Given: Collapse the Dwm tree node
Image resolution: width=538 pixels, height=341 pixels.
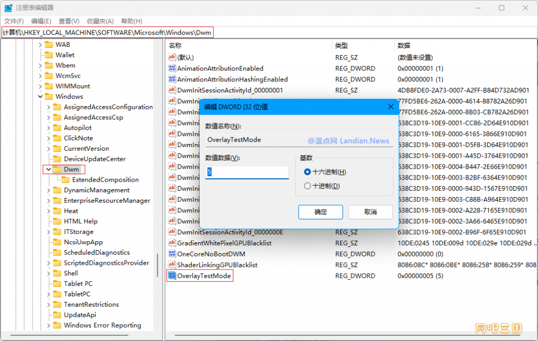Looking at the screenshot, I should click(48, 169).
